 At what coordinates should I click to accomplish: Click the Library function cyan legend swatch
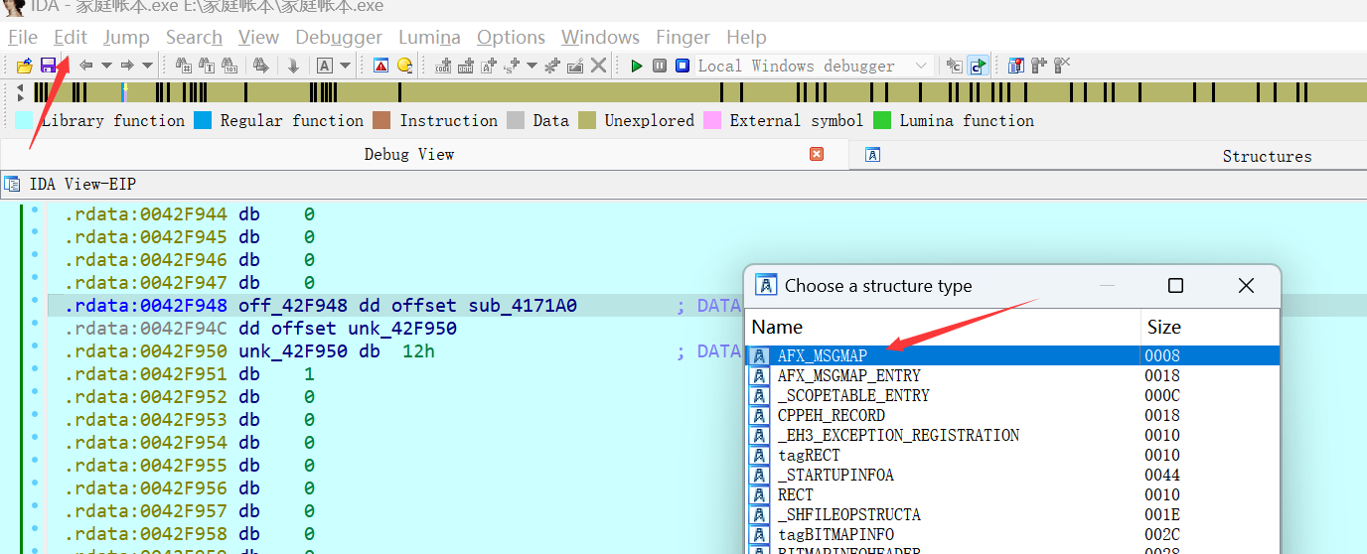pyautogui.click(x=24, y=120)
